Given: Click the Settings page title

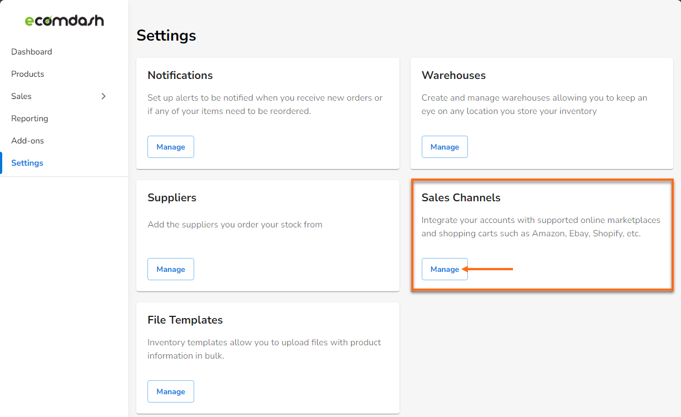Looking at the screenshot, I should click(x=166, y=35).
